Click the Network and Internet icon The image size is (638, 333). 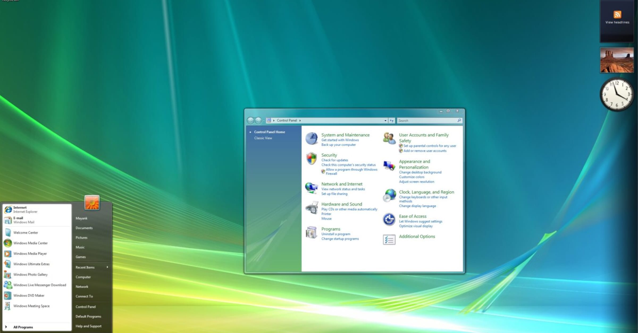311,188
